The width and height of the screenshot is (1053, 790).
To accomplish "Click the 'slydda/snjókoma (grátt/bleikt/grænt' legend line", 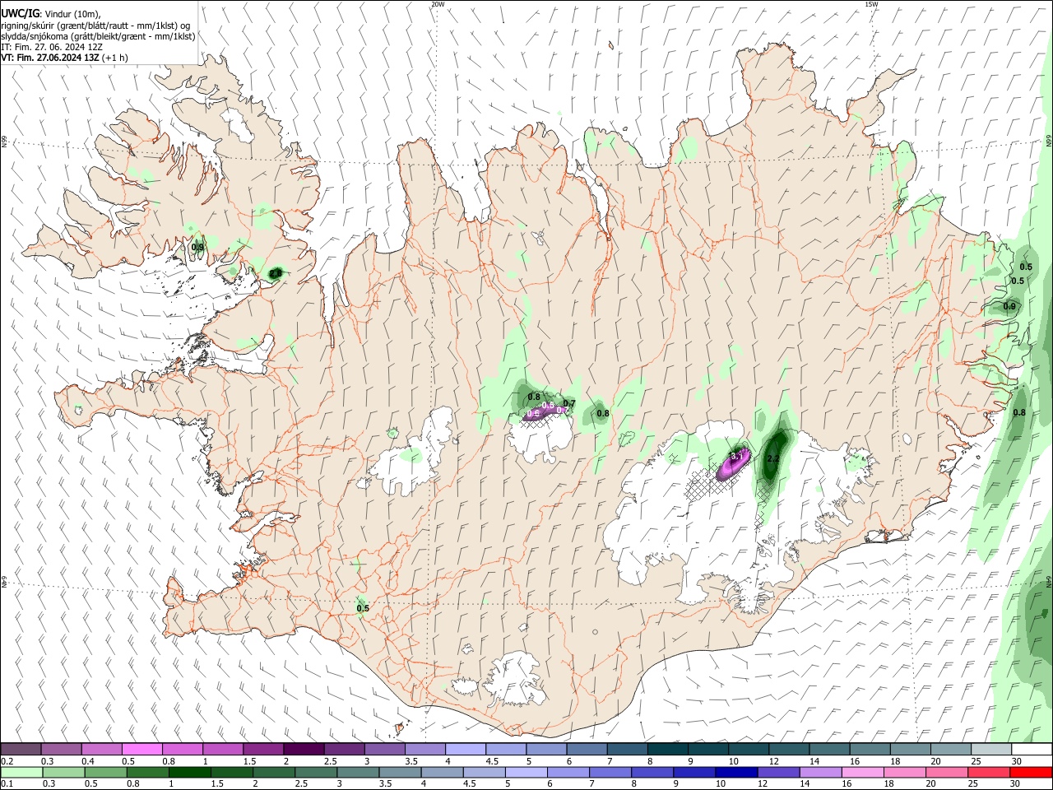I will [98, 36].
